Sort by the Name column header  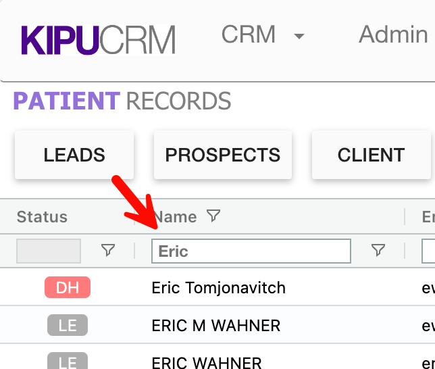coord(175,217)
